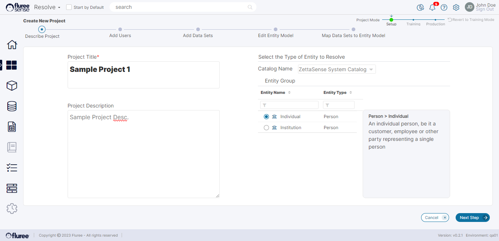The image size is (499, 241).
Task: Click the help question mark icon
Action: point(444,7)
